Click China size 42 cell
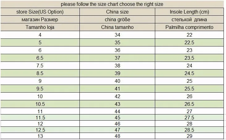This screenshot has height=140, width=226. (117, 96)
